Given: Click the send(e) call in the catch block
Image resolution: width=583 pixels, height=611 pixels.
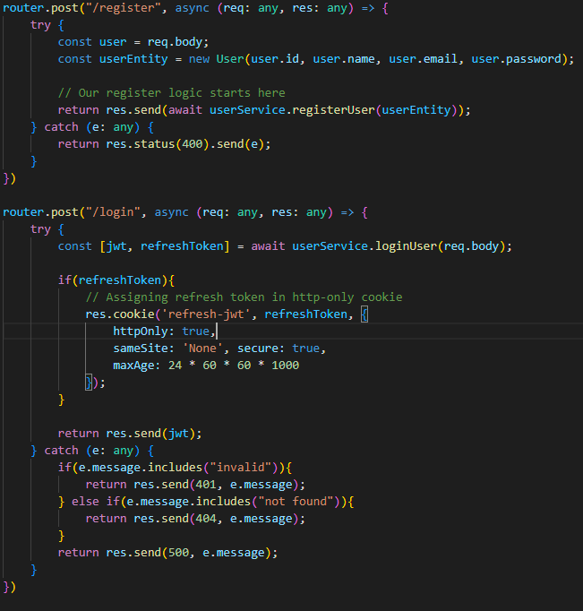Looking at the screenshot, I should click(x=239, y=144).
